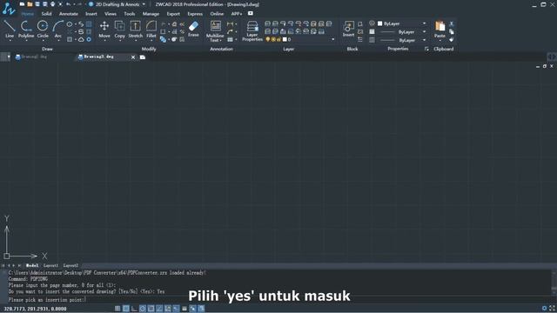Switch to Layout2 tab
This screenshot has width=557, height=313.
pyautogui.click(x=70, y=265)
